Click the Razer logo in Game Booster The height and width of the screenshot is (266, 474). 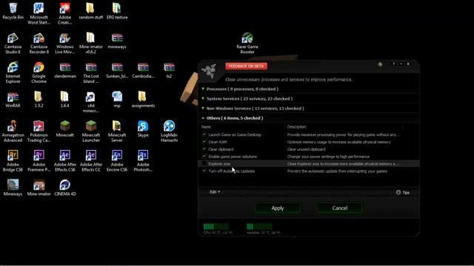click(209, 70)
